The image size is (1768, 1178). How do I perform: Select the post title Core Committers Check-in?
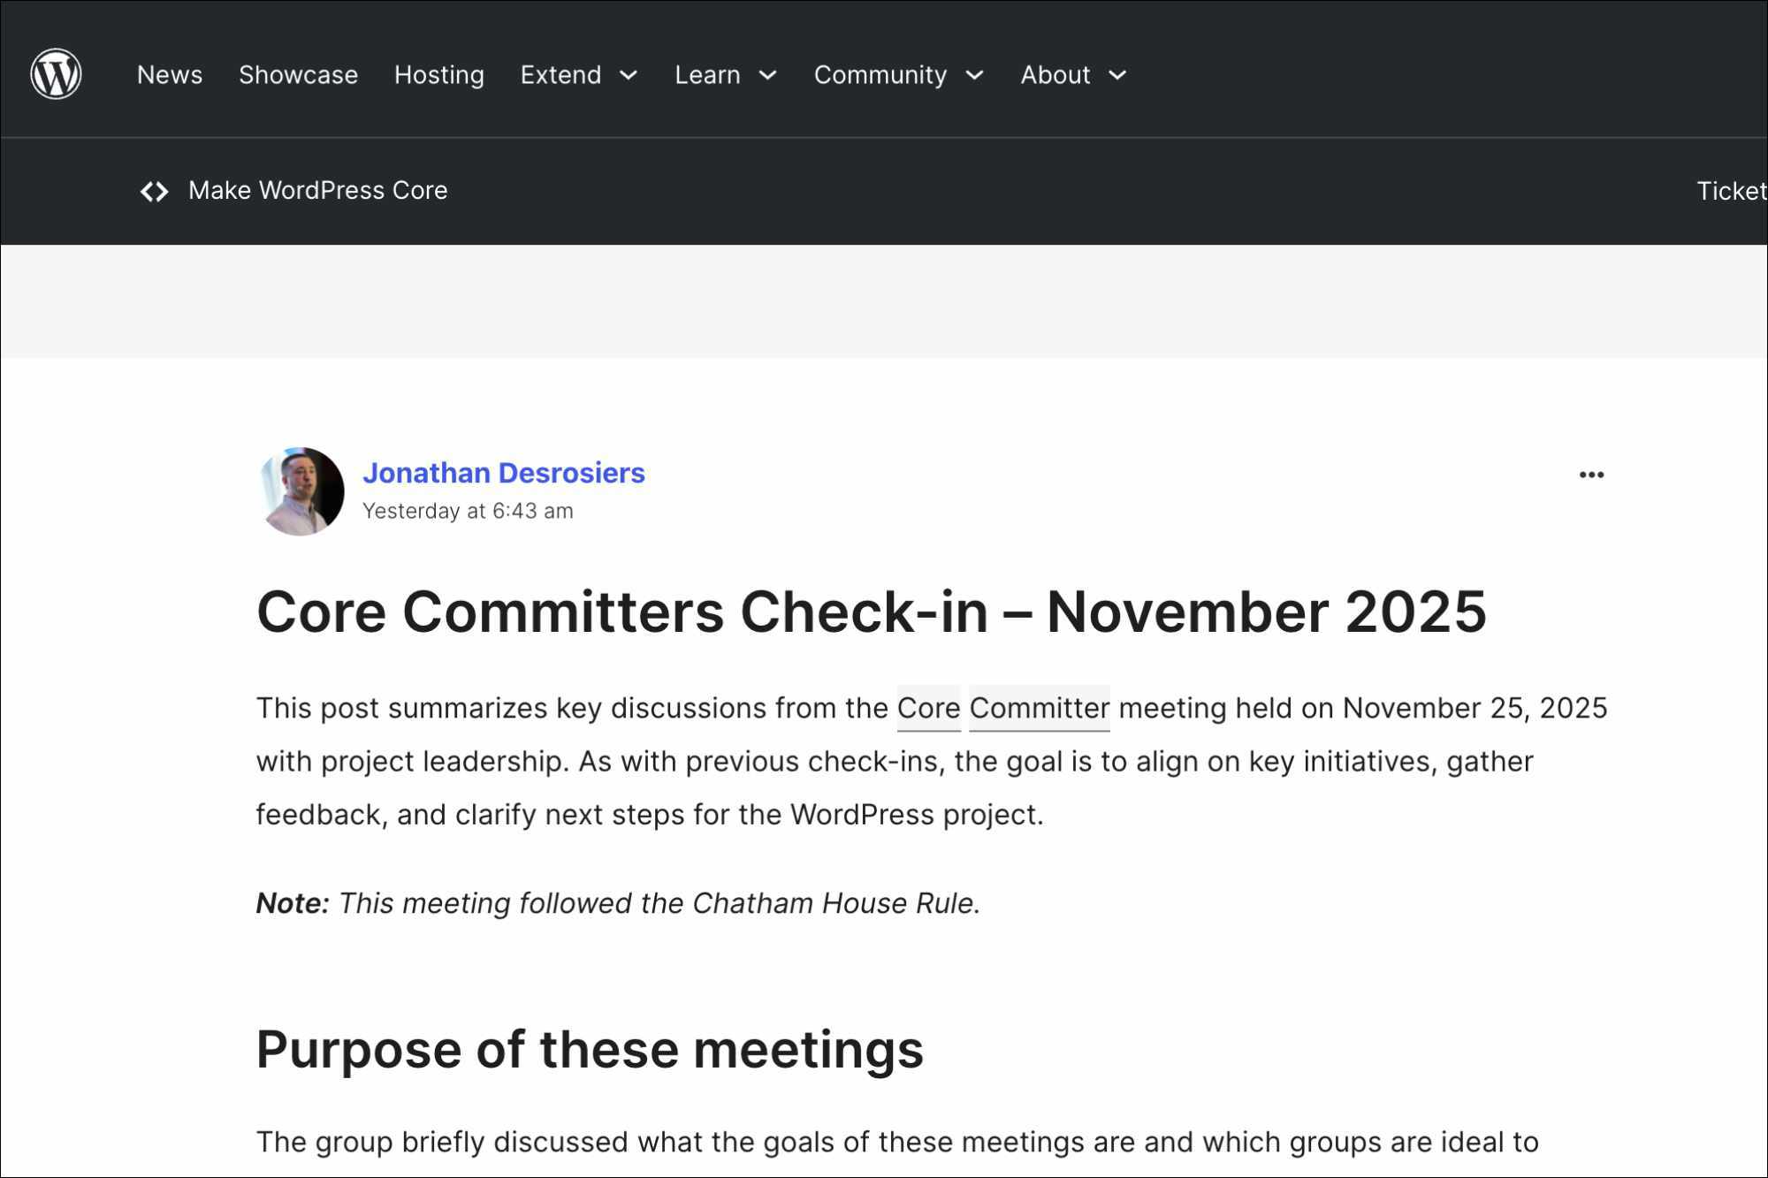point(871,612)
